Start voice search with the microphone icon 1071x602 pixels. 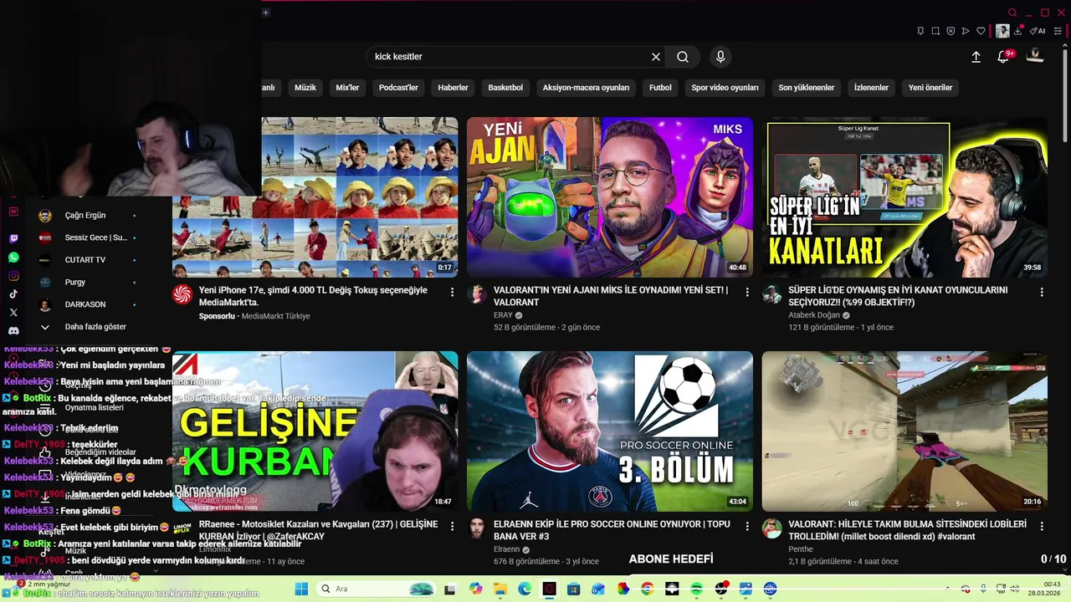pos(720,57)
